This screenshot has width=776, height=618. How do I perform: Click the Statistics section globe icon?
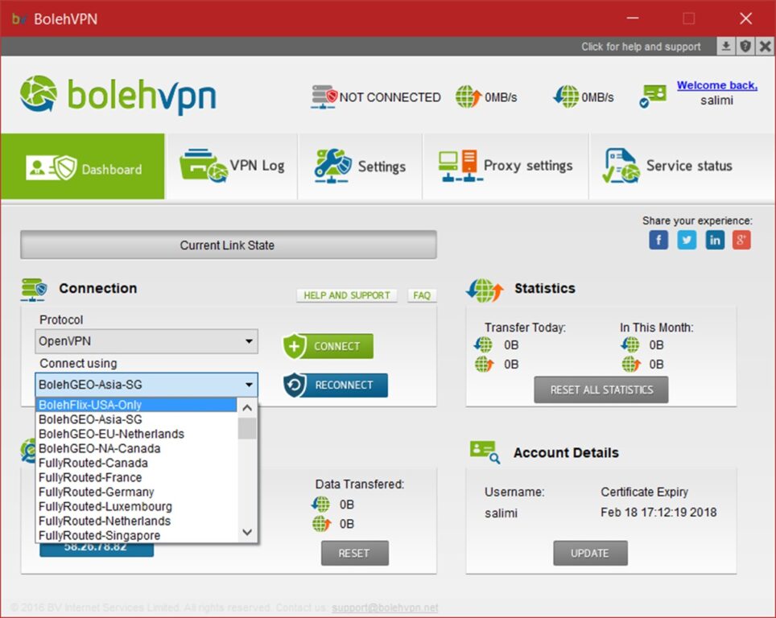click(x=485, y=290)
